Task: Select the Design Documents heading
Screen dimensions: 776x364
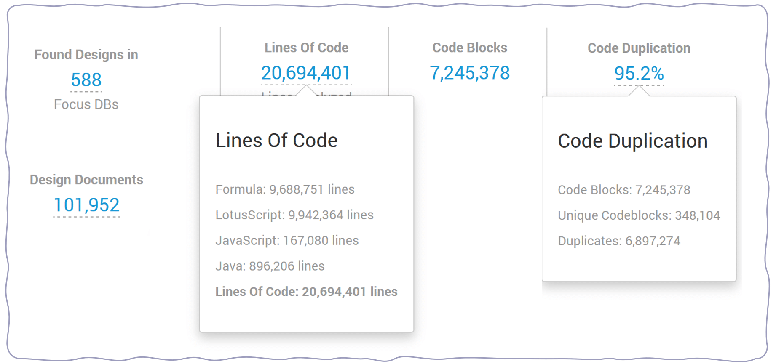Action: pos(86,180)
